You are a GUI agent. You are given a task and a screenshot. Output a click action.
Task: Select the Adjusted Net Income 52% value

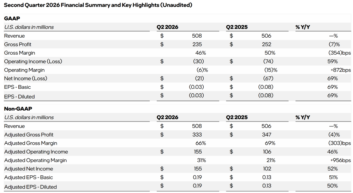tap(333, 169)
